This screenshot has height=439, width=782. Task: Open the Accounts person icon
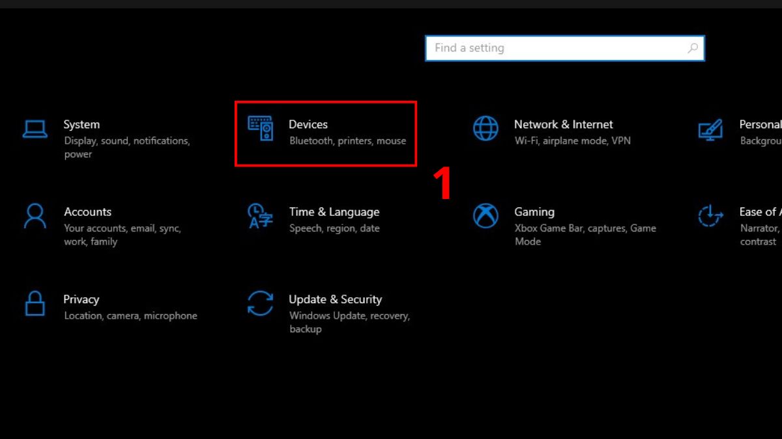(x=35, y=216)
